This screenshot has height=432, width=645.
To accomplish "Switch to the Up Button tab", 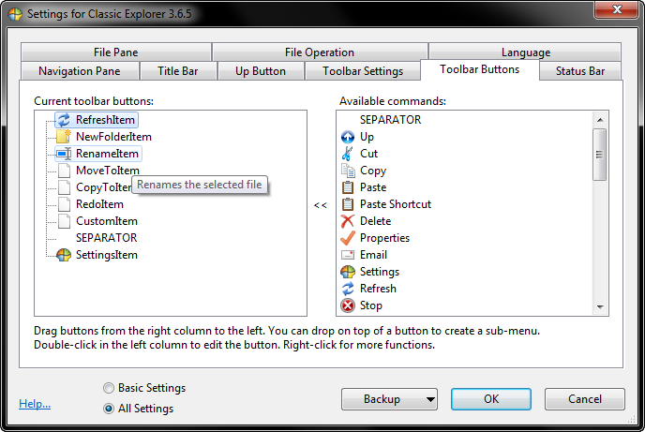I will pyautogui.click(x=261, y=71).
